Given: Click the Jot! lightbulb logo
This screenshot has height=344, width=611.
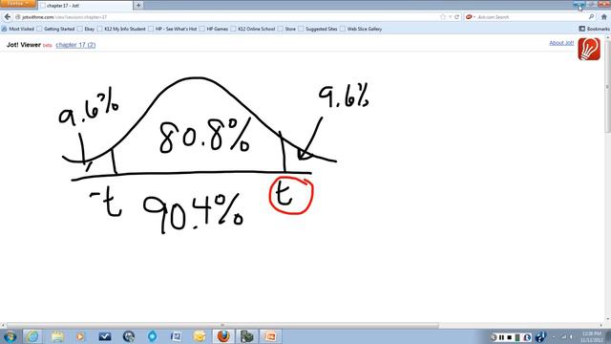Looking at the screenshot, I should point(589,49).
